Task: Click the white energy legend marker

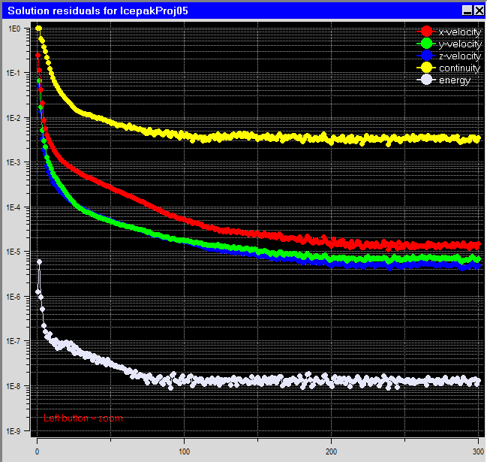Action: tap(426, 80)
